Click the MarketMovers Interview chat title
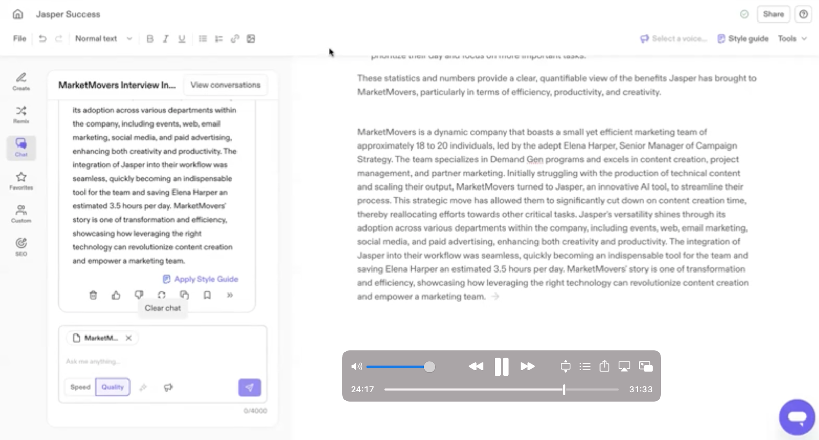819x440 pixels. pyautogui.click(x=117, y=85)
